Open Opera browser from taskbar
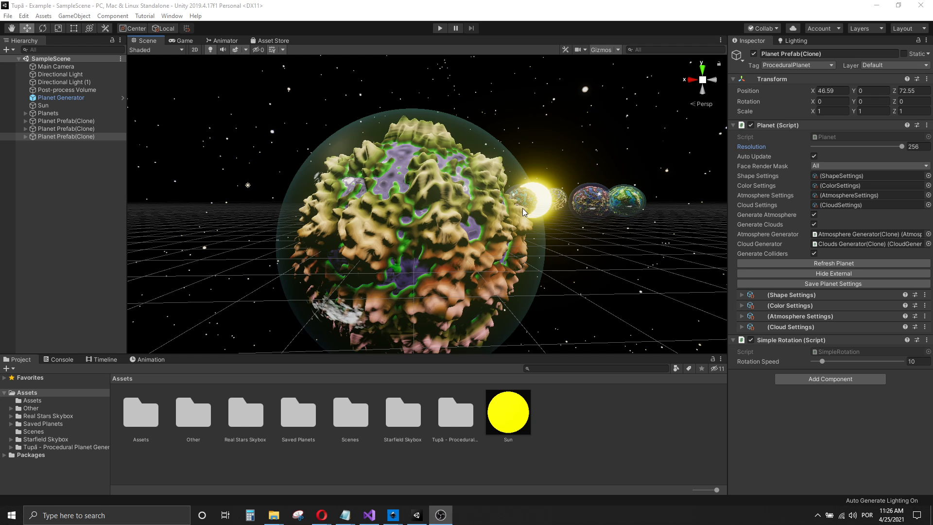933x525 pixels. click(x=321, y=515)
